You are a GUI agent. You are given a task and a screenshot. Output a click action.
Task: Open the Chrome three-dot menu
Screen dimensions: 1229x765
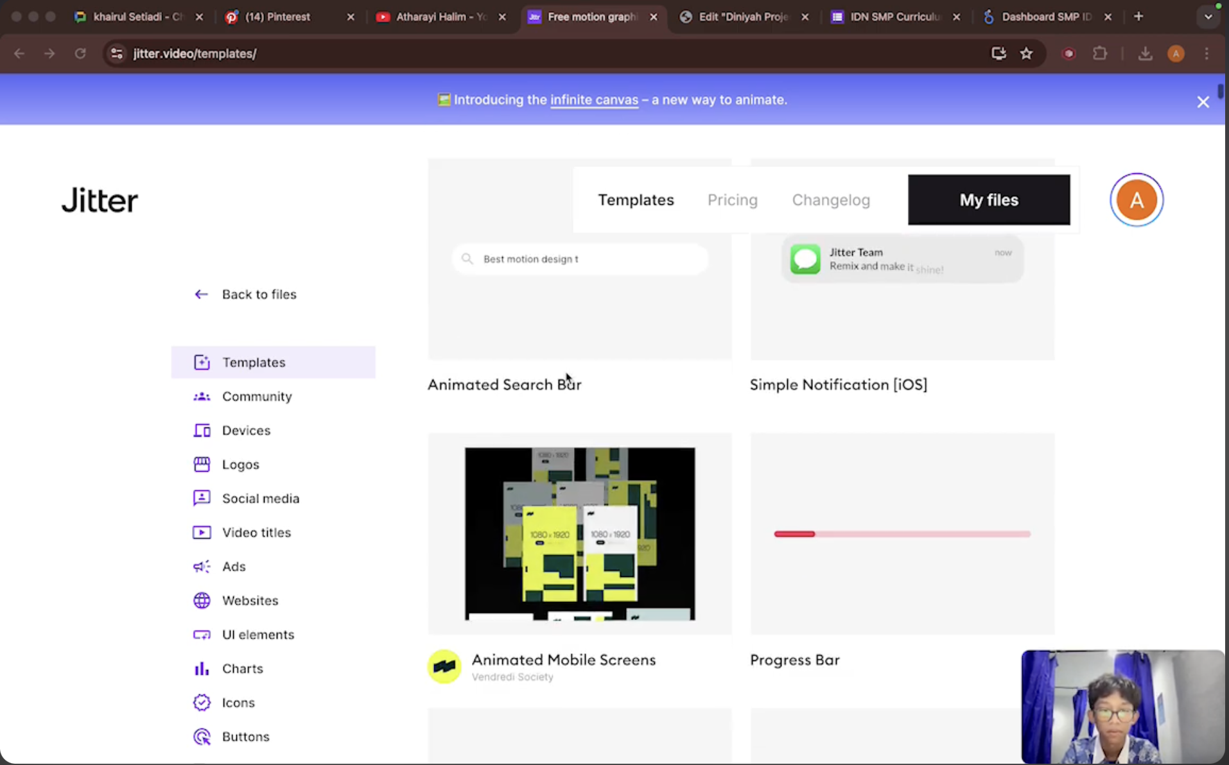[1207, 53]
